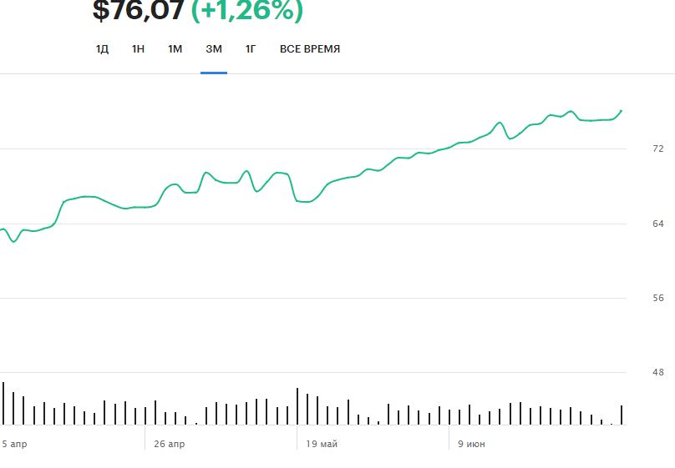This screenshot has width=675, height=468.
Task: Click the $76,07 price heading
Action: point(138,11)
